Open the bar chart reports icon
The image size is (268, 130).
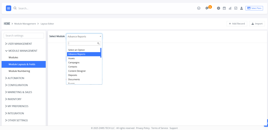230,8
